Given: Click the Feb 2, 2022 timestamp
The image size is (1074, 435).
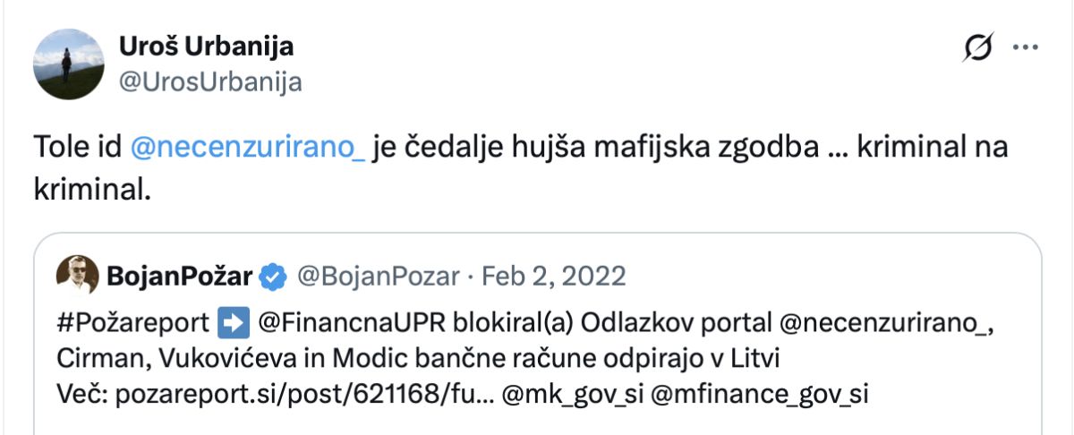Looking at the screenshot, I should pos(553,277).
